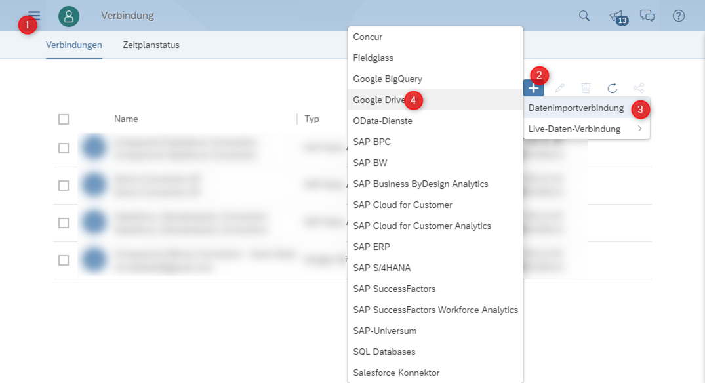Click the delete trash can icon
Viewport: 705px width, 383px height.
[x=586, y=88]
